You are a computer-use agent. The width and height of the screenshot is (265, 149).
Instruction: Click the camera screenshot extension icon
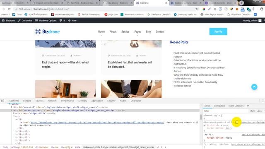[215, 9]
